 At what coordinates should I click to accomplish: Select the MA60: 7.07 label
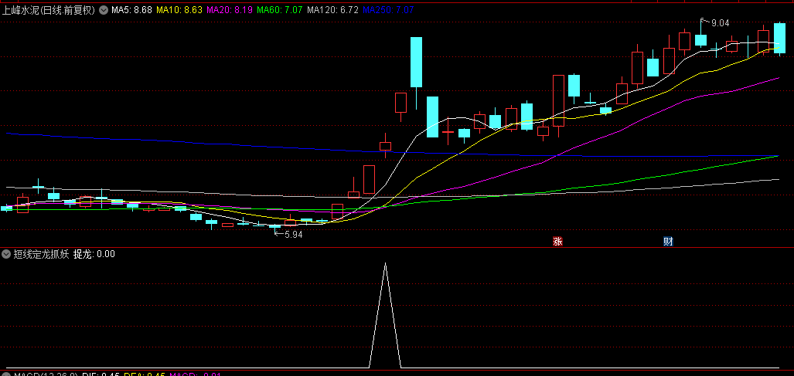pyautogui.click(x=280, y=9)
